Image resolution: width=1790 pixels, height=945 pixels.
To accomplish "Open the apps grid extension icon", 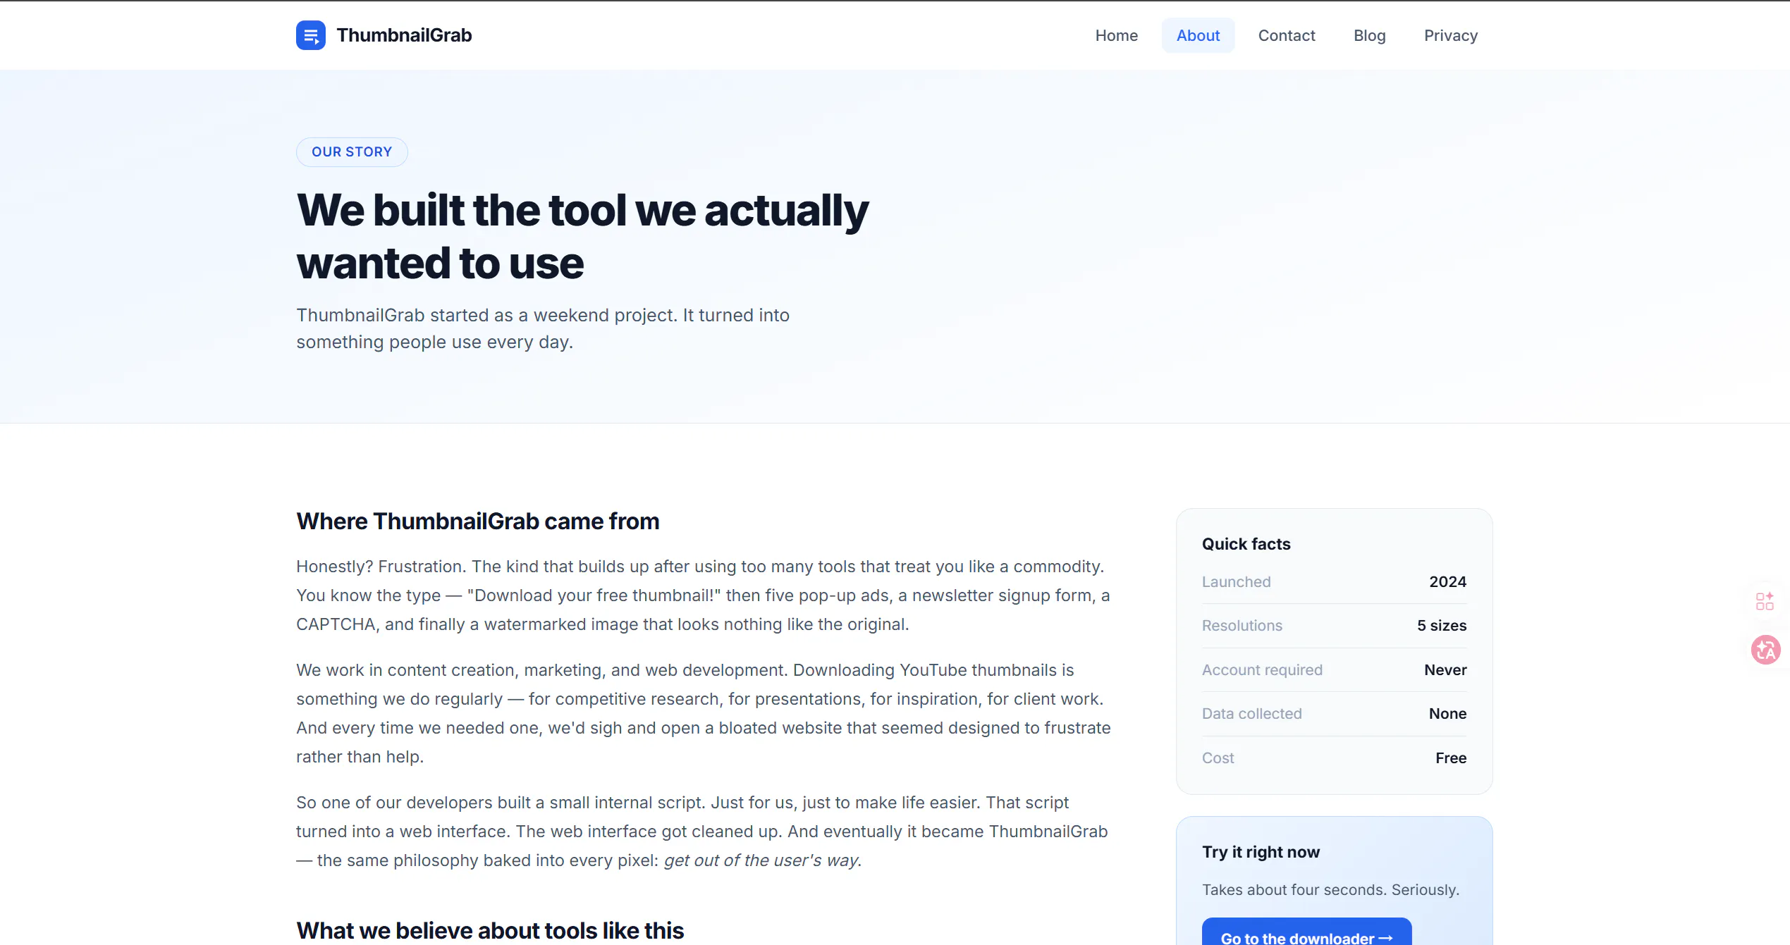I will point(1765,601).
